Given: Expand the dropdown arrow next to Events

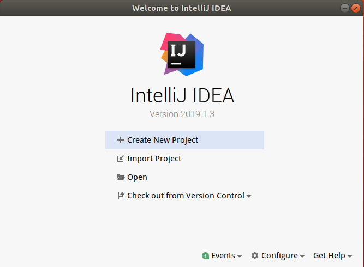Looking at the screenshot, I should (x=240, y=256).
